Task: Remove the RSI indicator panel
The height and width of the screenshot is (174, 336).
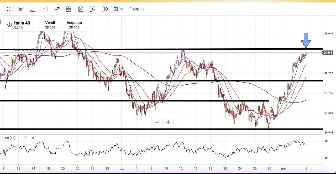Action: (33, 138)
